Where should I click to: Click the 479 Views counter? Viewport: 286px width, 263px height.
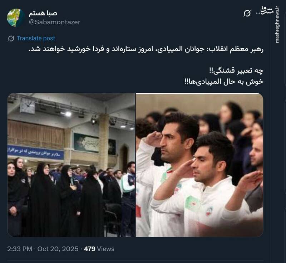[x=99, y=249]
